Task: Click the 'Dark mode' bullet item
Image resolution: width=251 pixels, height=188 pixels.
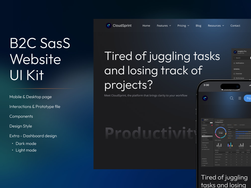Action: coord(26,144)
